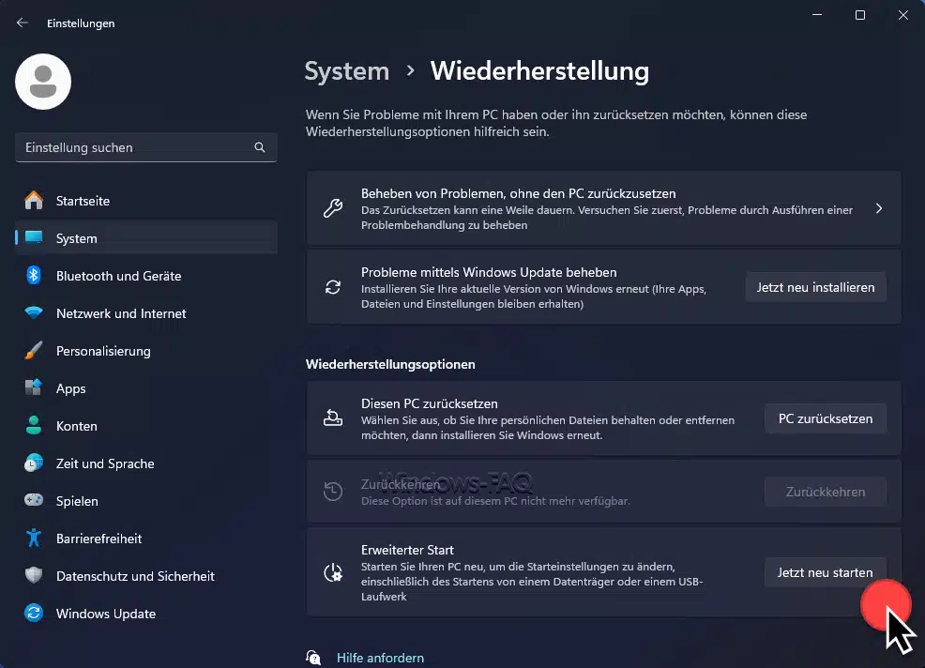The width and height of the screenshot is (925, 668).
Task: Click Einstellungen window title text
Action: [81, 23]
